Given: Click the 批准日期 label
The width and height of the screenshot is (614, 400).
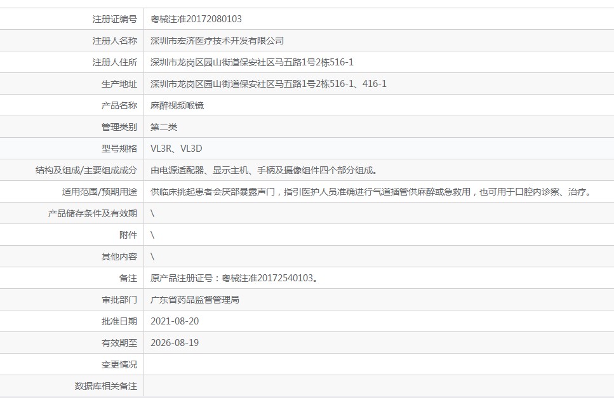Looking at the screenshot, I should 119,321.
